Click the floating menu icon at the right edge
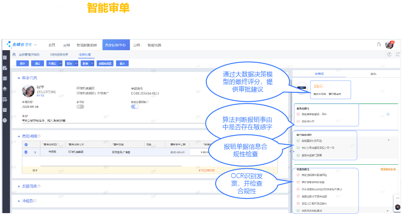The image size is (414, 214). coord(398,198)
